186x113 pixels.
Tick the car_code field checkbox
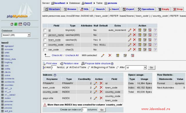coord(45,50)
